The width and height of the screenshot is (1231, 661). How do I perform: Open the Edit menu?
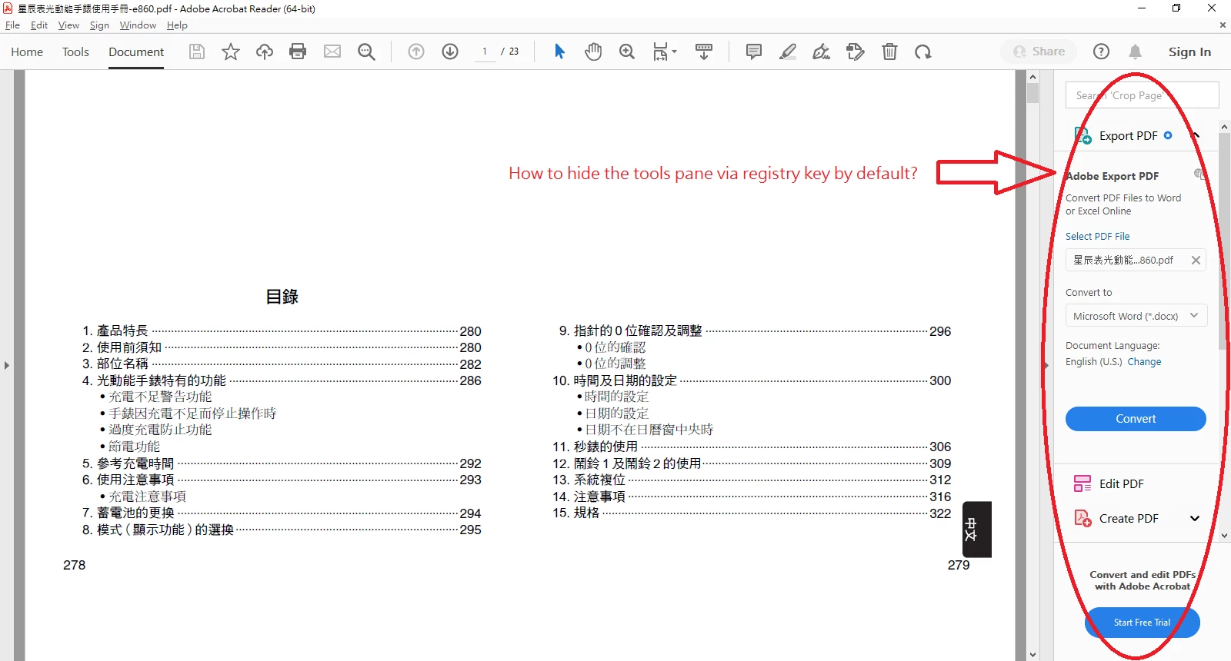(x=39, y=25)
